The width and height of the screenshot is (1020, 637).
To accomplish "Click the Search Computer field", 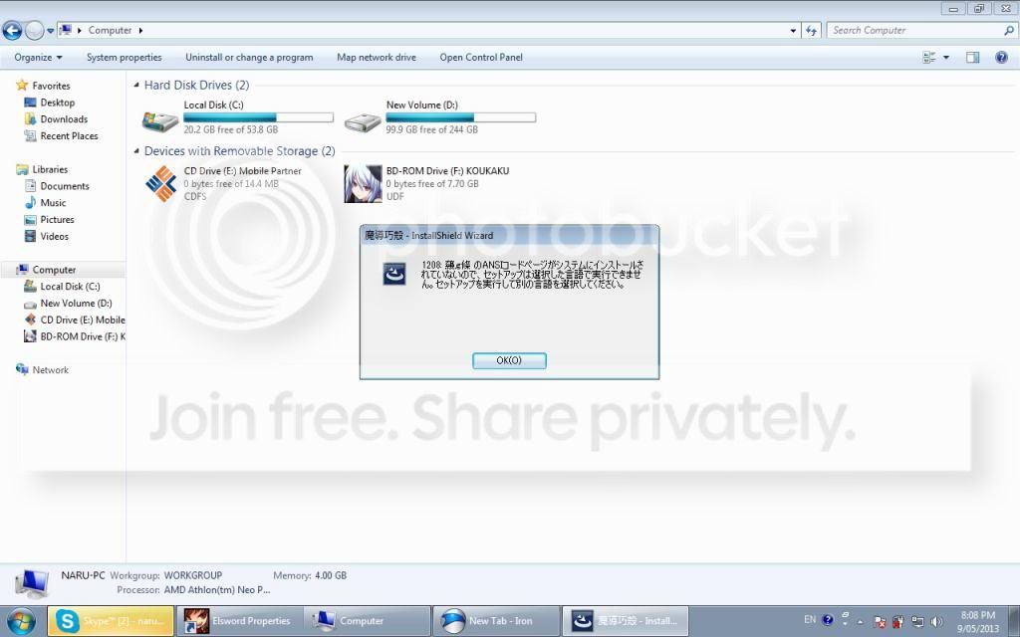I will click(911, 31).
